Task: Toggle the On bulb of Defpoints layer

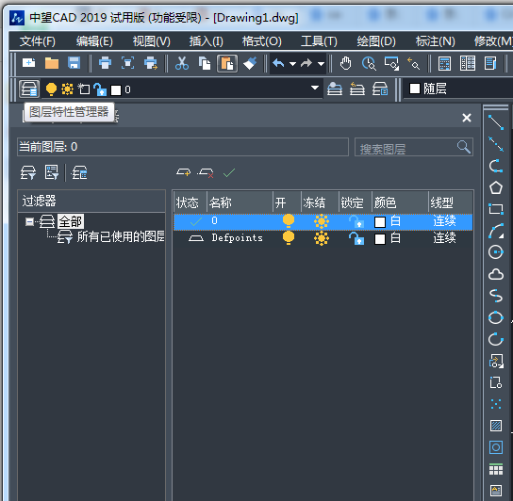Action: click(289, 237)
